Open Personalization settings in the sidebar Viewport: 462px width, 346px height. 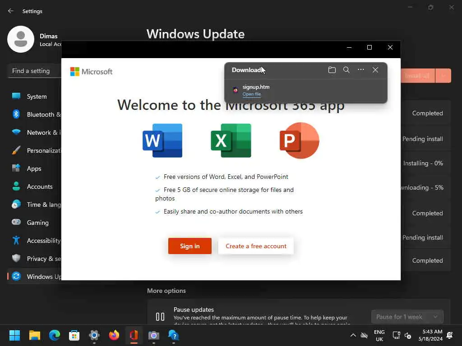(x=34, y=150)
